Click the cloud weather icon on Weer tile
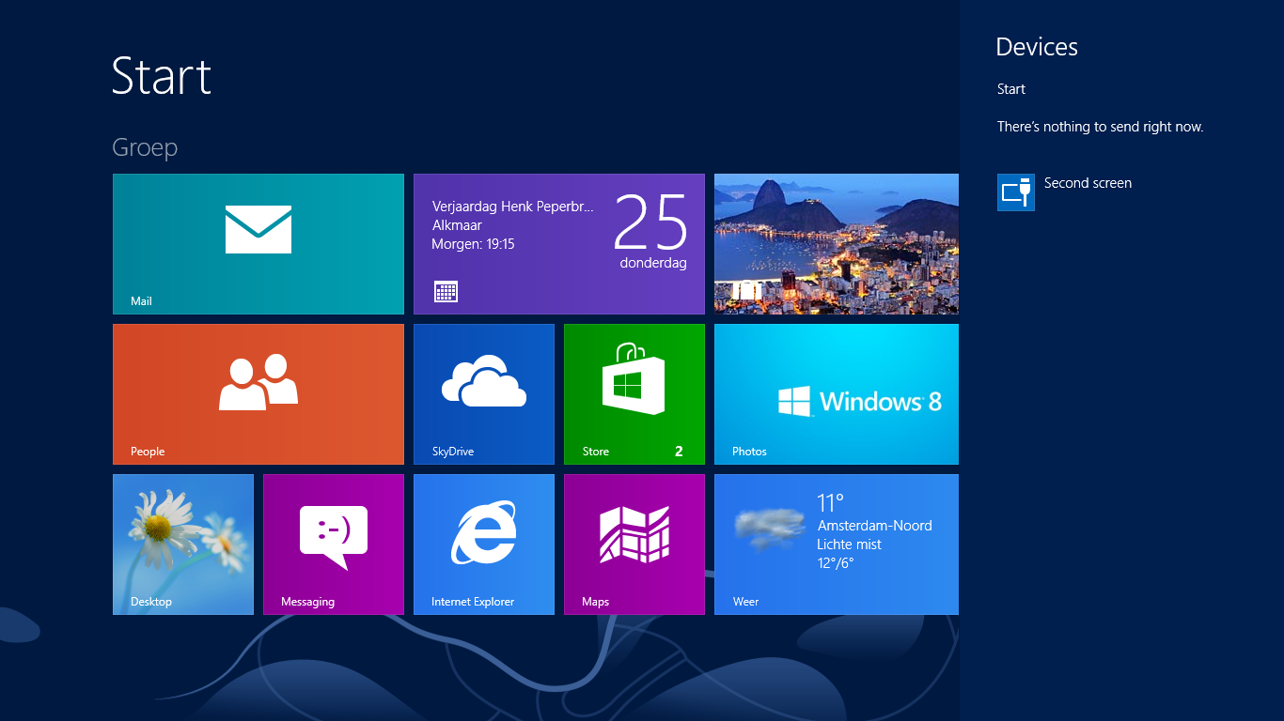The height and width of the screenshot is (721, 1284). (770, 529)
